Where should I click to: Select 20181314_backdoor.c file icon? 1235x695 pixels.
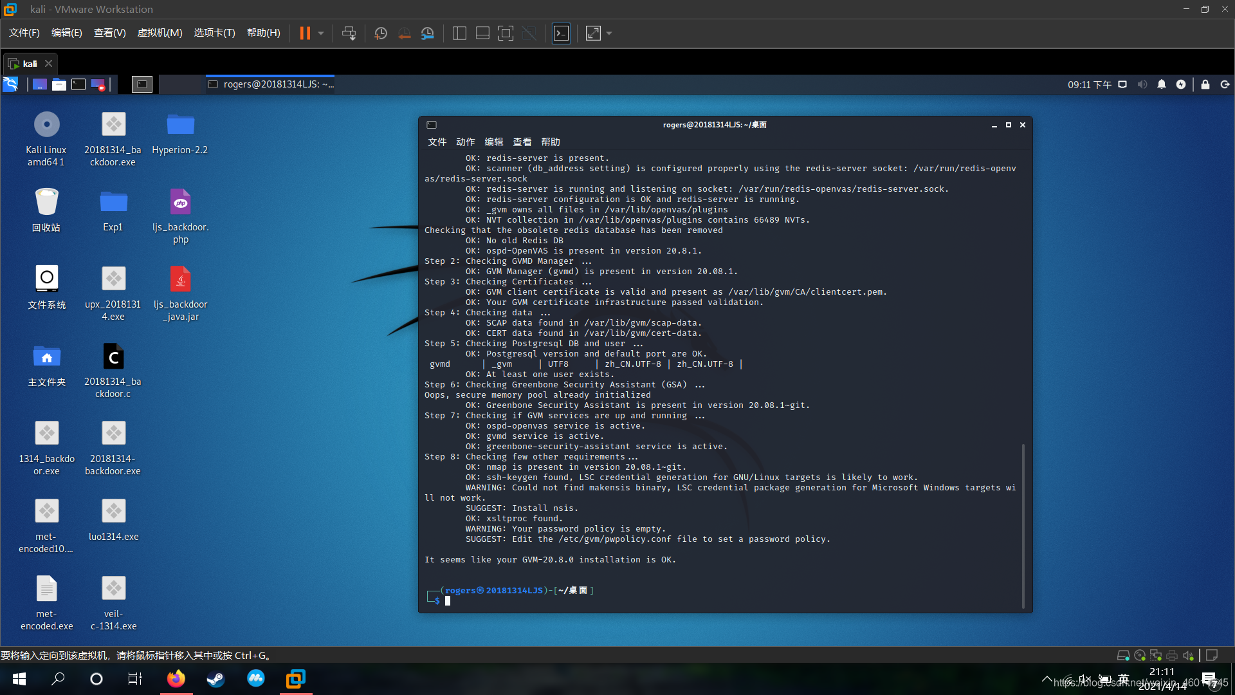pos(113,371)
